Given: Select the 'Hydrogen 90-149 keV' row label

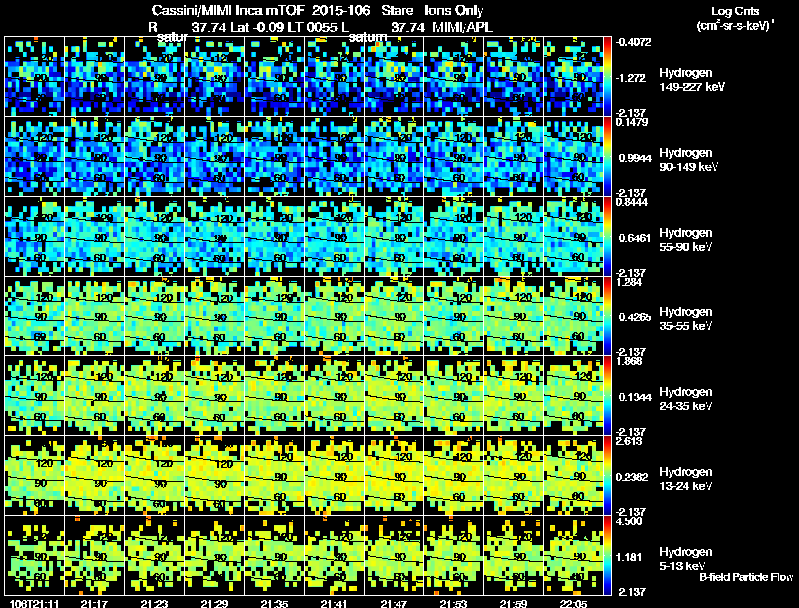Looking at the screenshot, I should pyautogui.click(x=688, y=160).
